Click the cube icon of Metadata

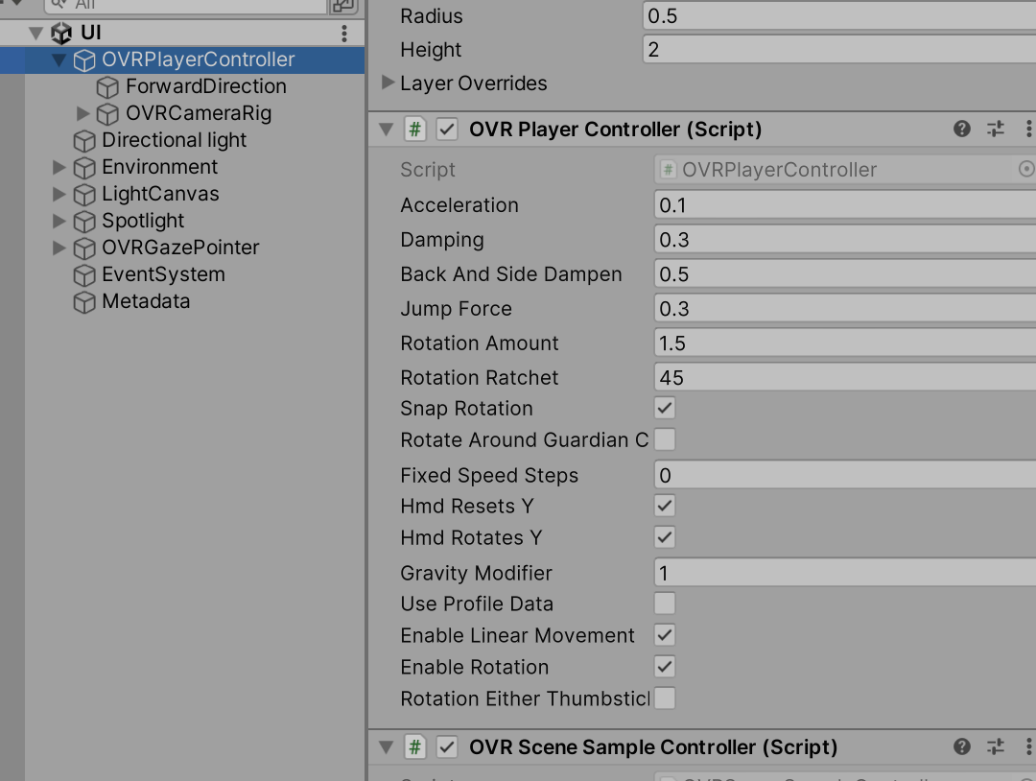pyautogui.click(x=83, y=302)
